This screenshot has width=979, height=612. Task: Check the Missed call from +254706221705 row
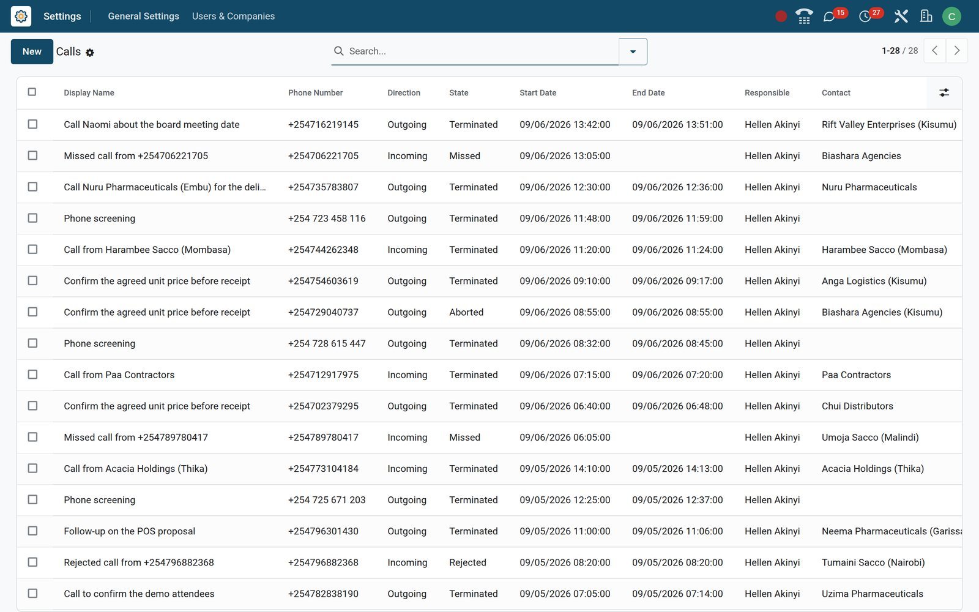point(32,155)
